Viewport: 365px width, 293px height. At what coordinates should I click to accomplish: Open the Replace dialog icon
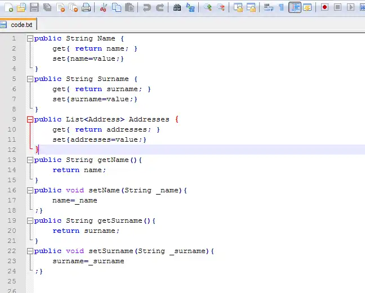click(x=190, y=7)
